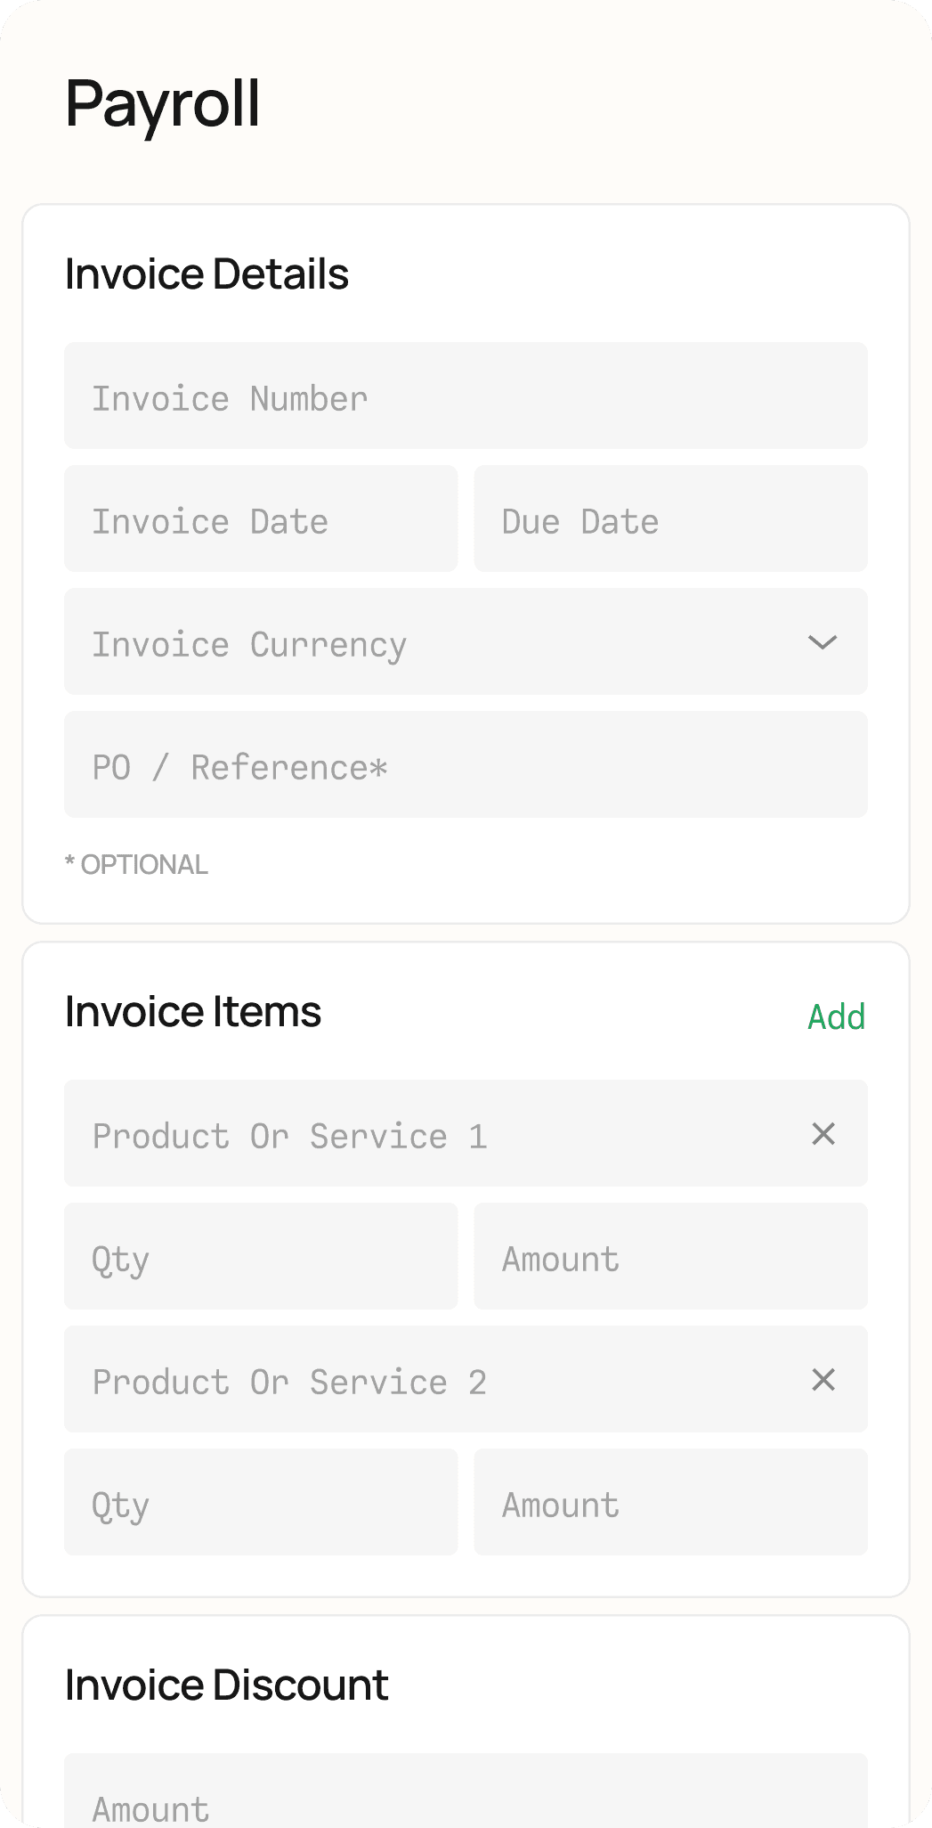The height and width of the screenshot is (1828, 932).
Task: Focus the Product Or Service 2 field
Action: (x=427, y=1380)
